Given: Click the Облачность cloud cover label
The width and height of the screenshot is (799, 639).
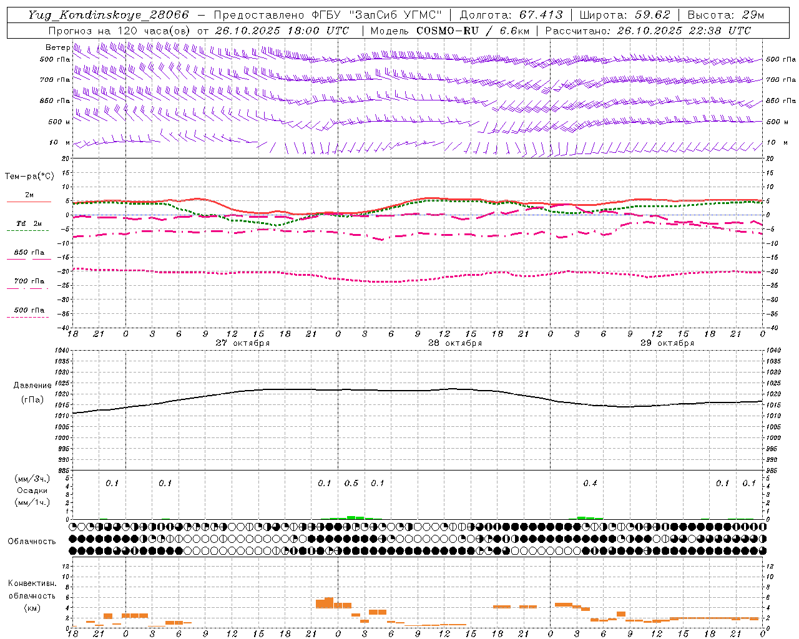Looking at the screenshot, I should [32, 541].
